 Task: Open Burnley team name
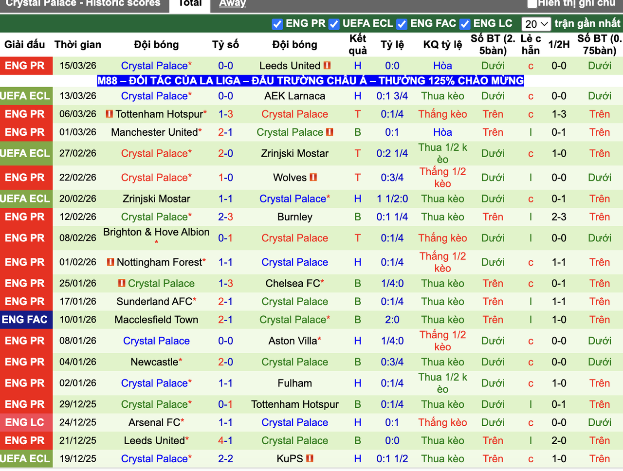click(x=295, y=217)
